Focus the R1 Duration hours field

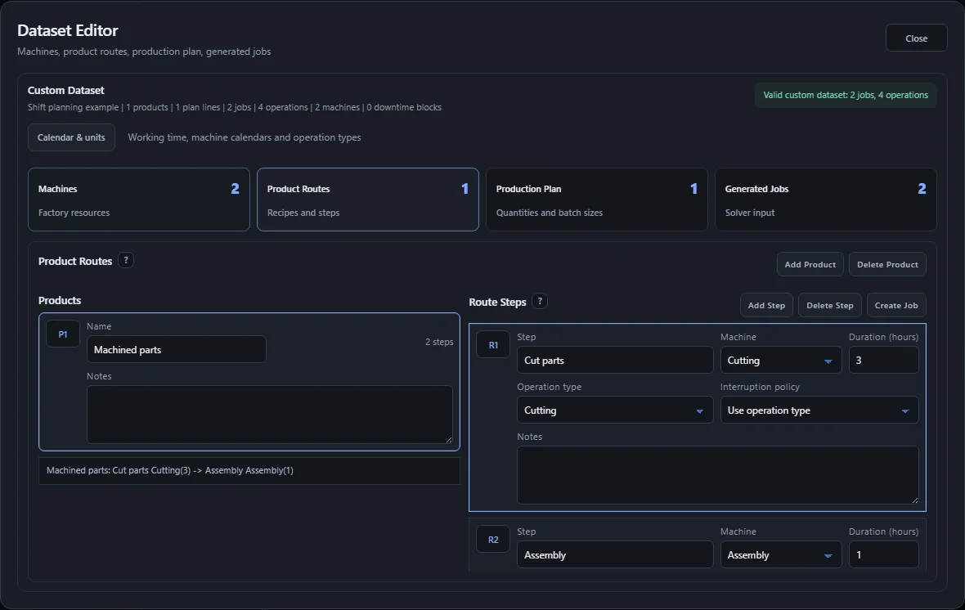pyautogui.click(x=883, y=360)
